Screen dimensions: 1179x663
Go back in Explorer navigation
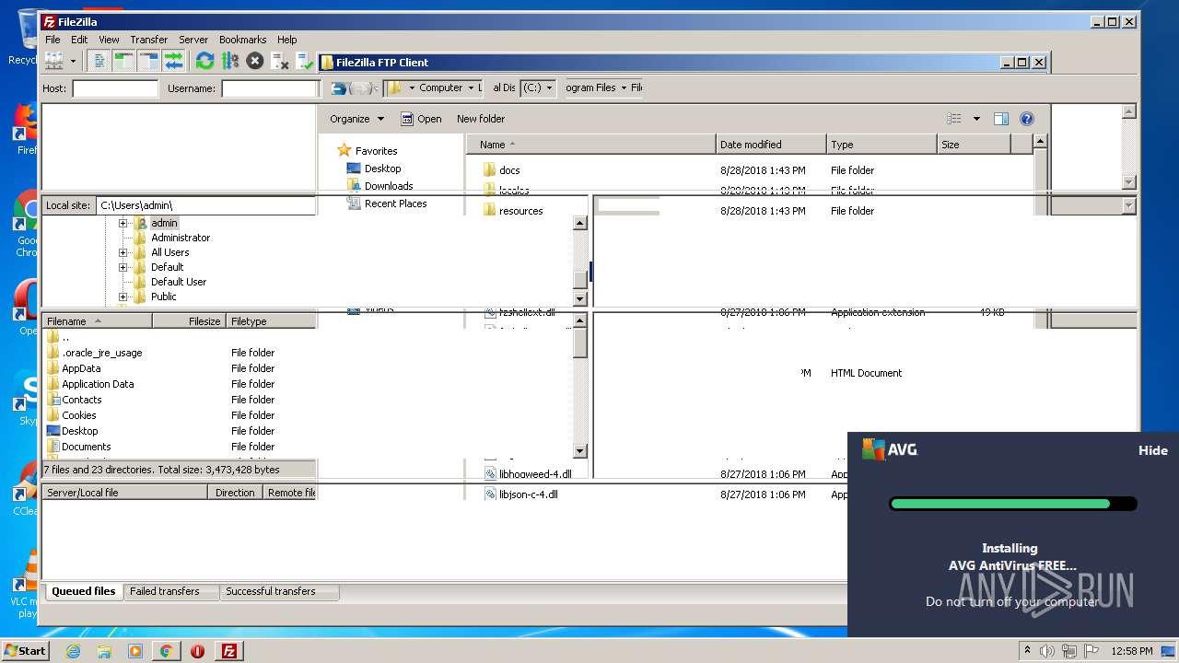coord(340,88)
